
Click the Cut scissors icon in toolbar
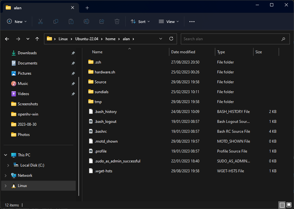point(40,21)
